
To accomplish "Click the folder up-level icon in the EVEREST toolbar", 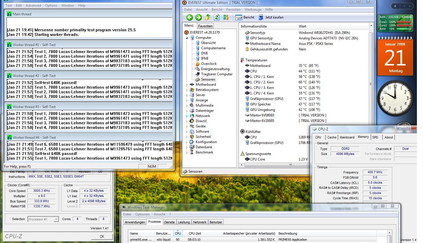I will pos(208,17).
